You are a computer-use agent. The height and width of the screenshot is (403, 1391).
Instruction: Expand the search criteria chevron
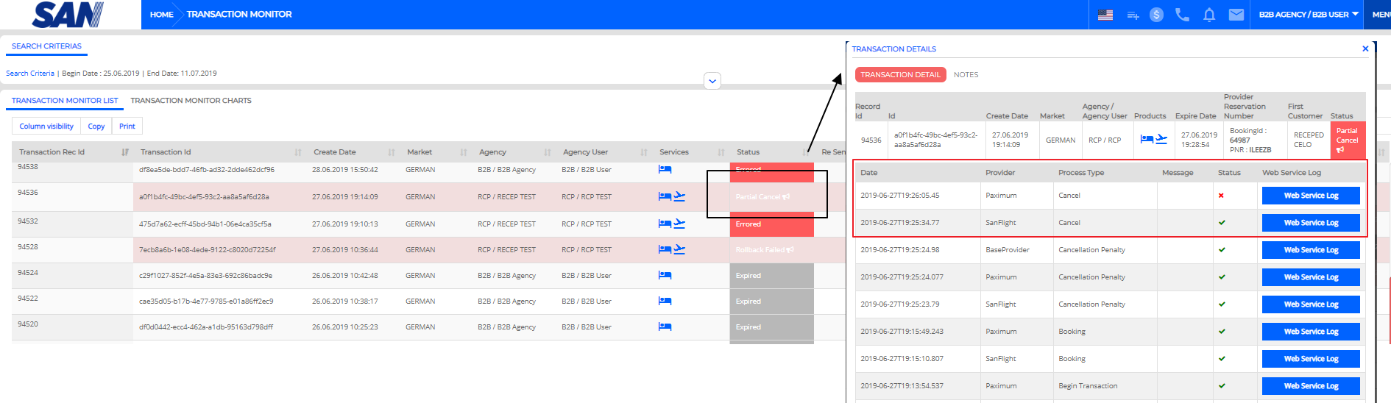tap(712, 81)
